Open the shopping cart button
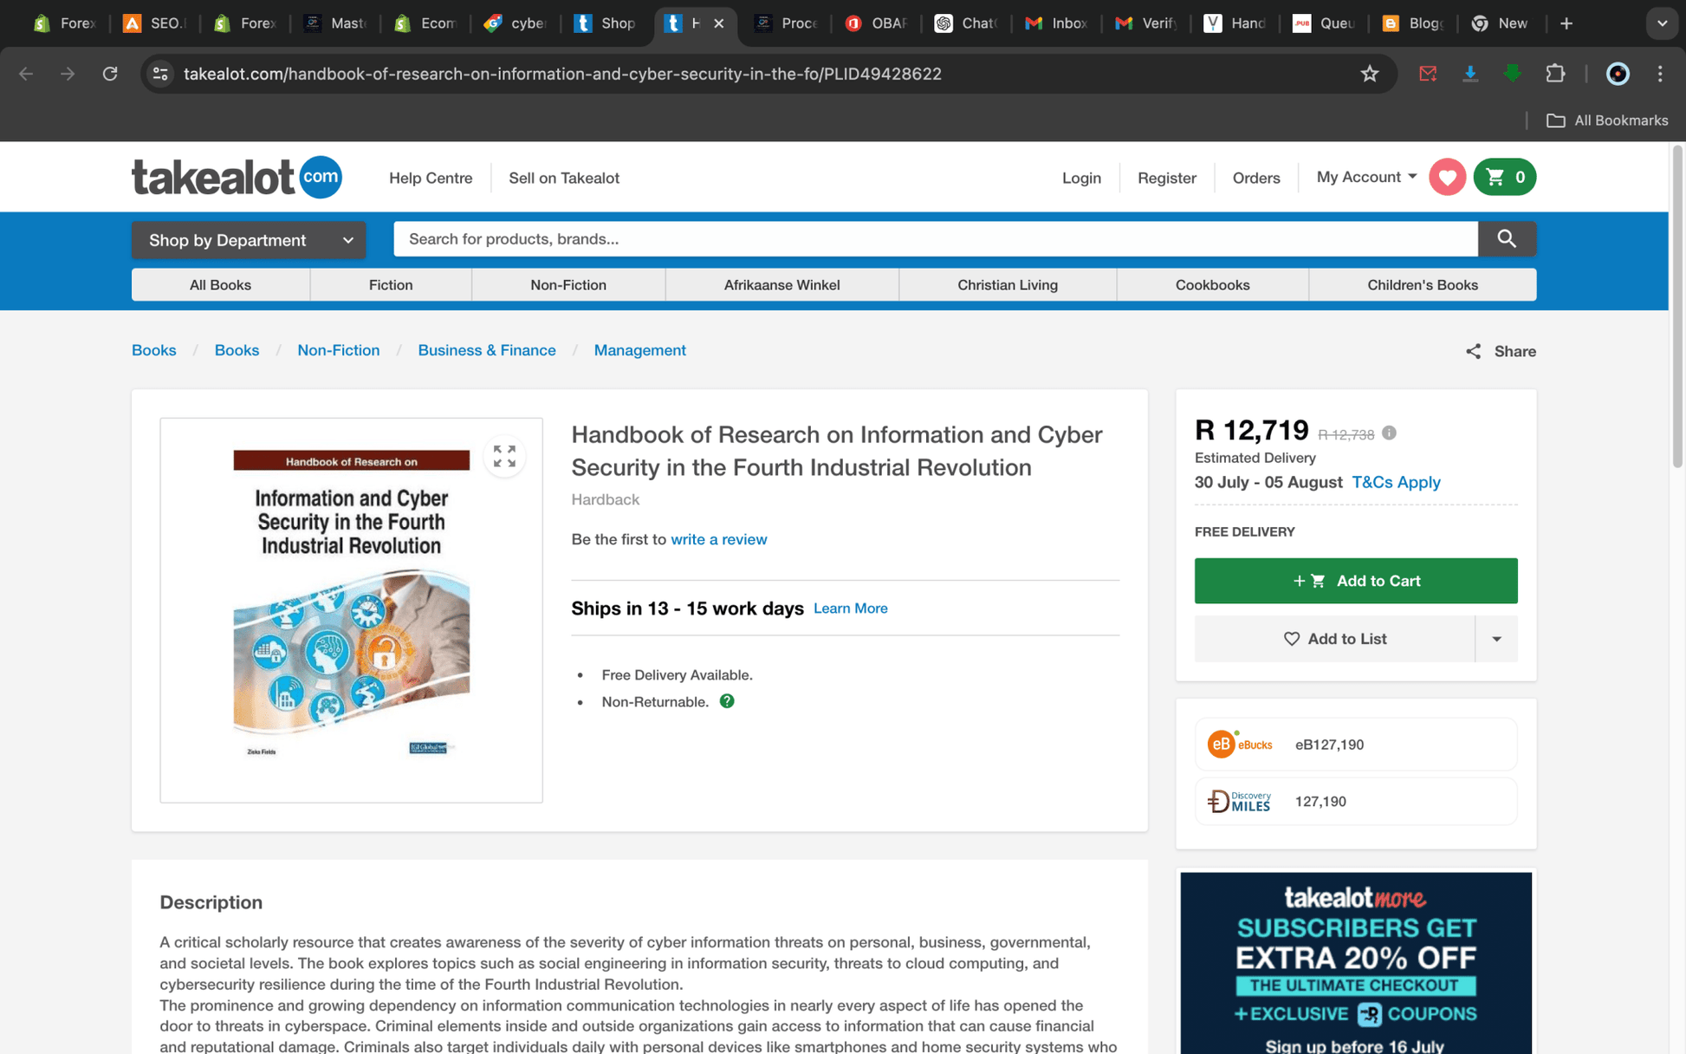This screenshot has width=1686, height=1054. click(1505, 177)
